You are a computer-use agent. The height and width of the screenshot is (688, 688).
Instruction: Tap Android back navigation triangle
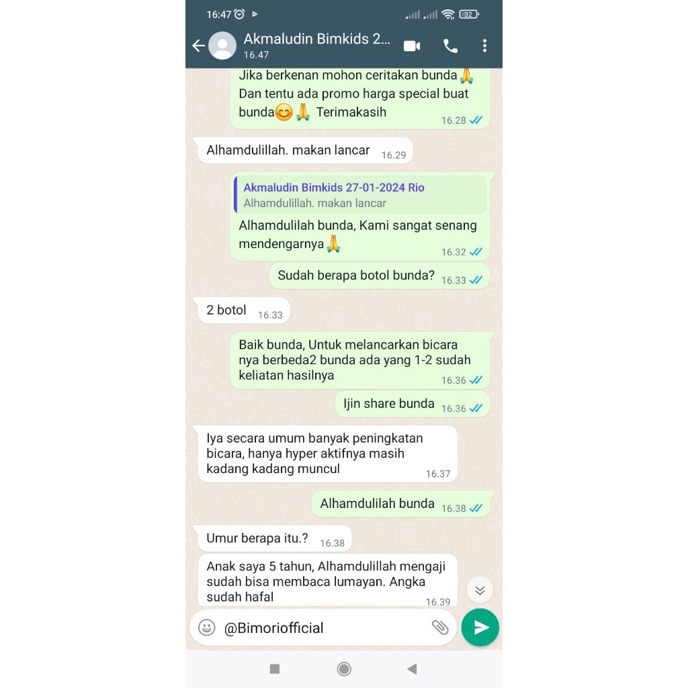tap(412, 669)
